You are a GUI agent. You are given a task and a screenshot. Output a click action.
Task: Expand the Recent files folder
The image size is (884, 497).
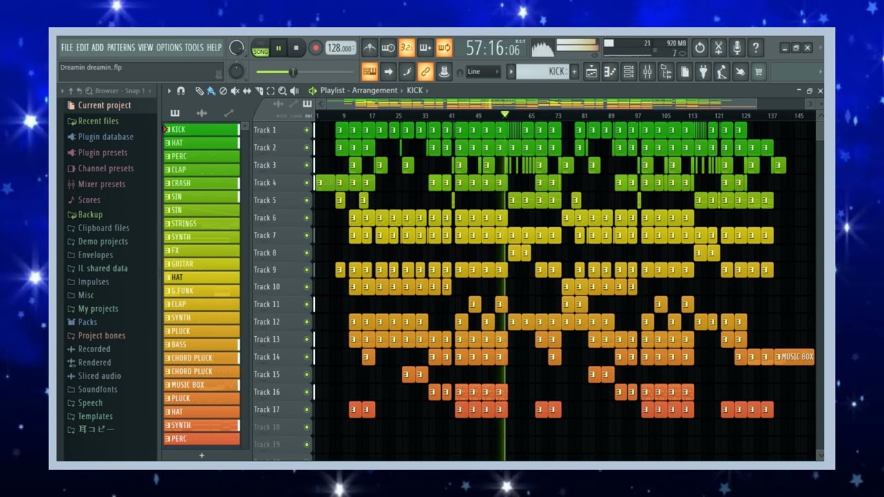[98, 121]
